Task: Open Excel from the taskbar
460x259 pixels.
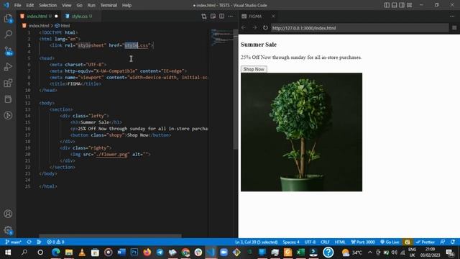Action: (300, 253)
